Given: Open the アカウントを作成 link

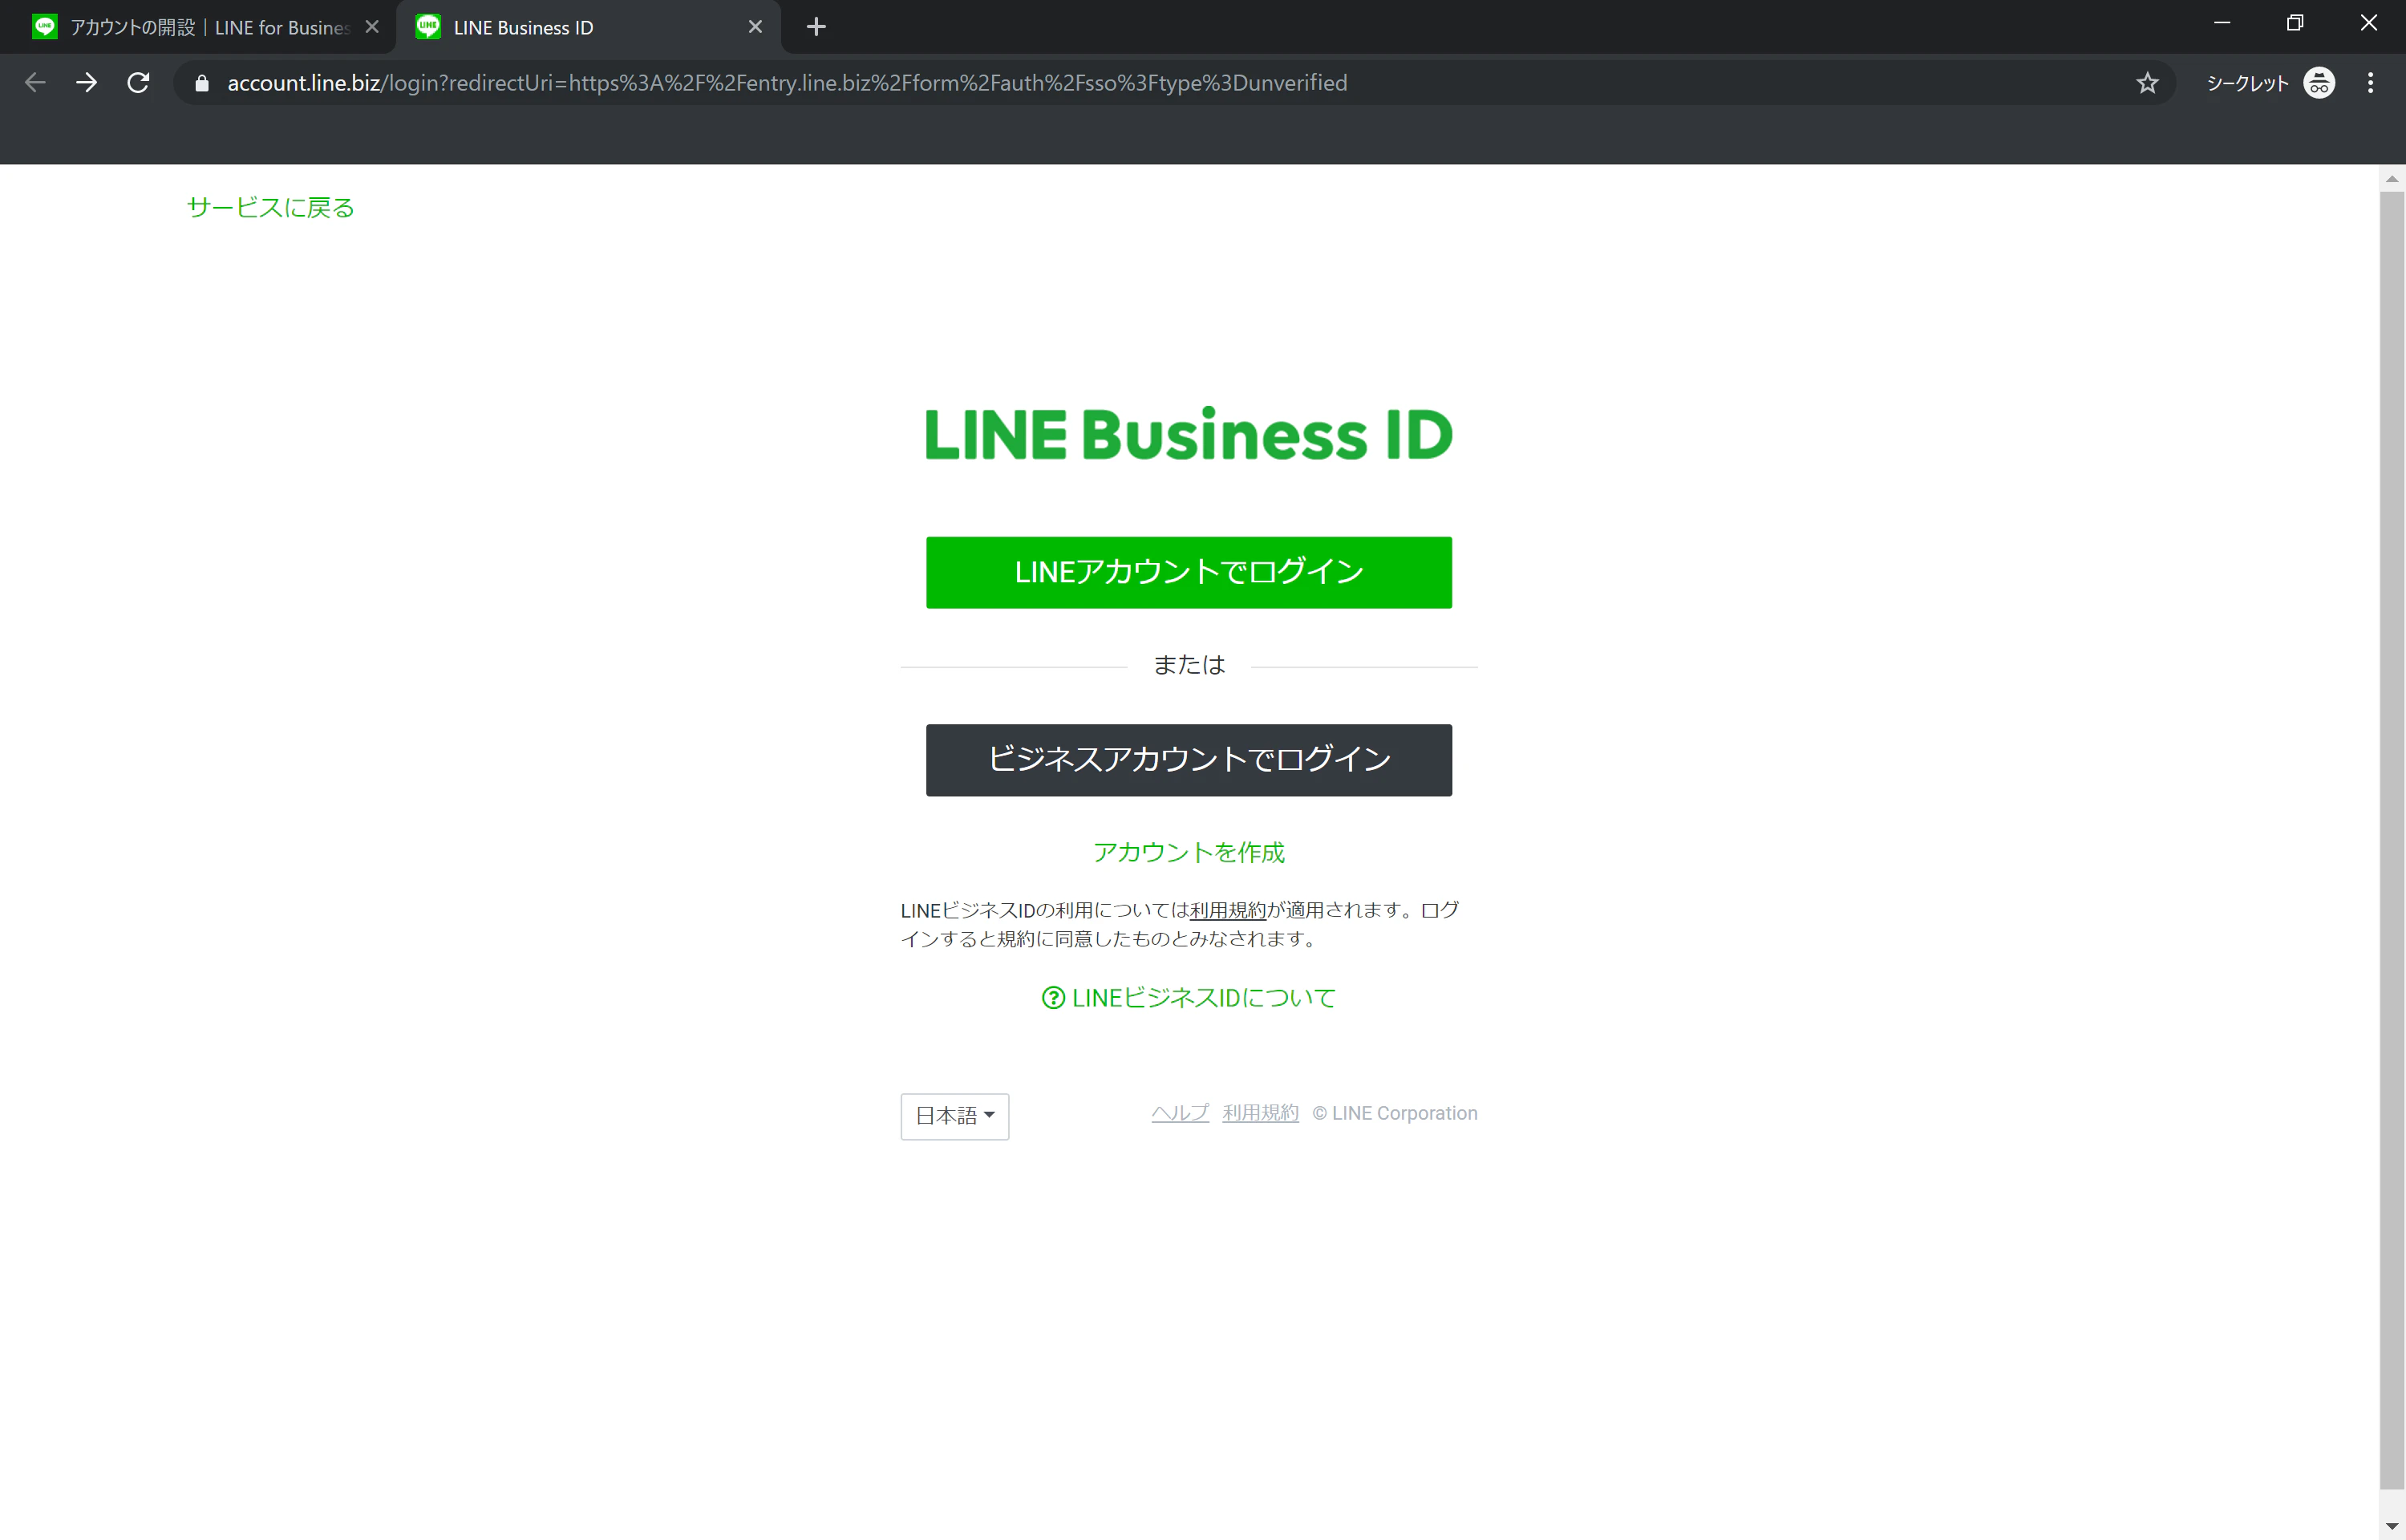Looking at the screenshot, I should (x=1189, y=852).
